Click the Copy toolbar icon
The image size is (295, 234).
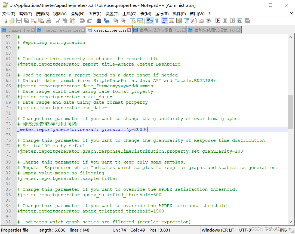pyautogui.click(x=65, y=21)
